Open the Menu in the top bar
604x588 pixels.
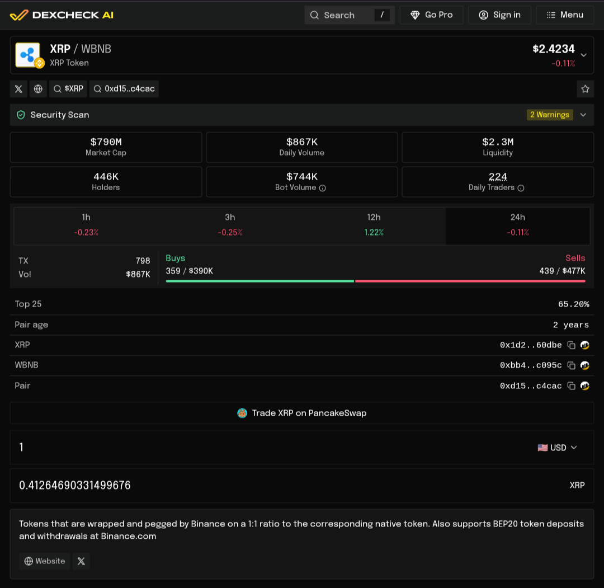tap(564, 15)
